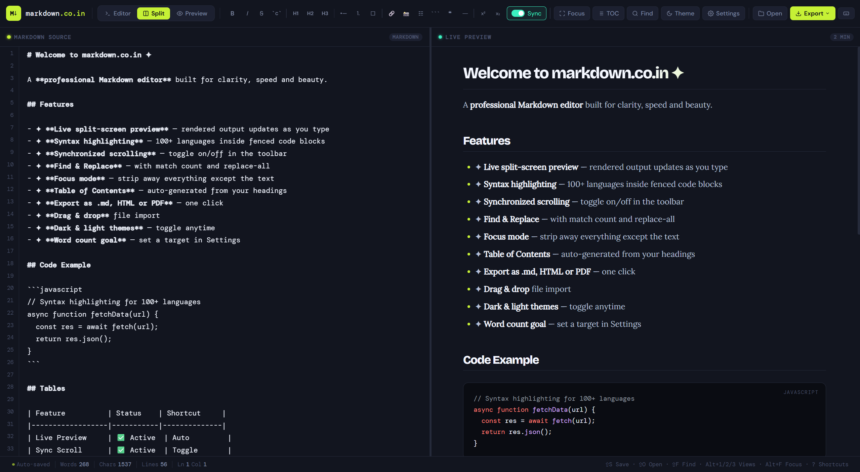860x472 pixels.
Task: Click the 'Features' heading in preview
Action: point(487,141)
